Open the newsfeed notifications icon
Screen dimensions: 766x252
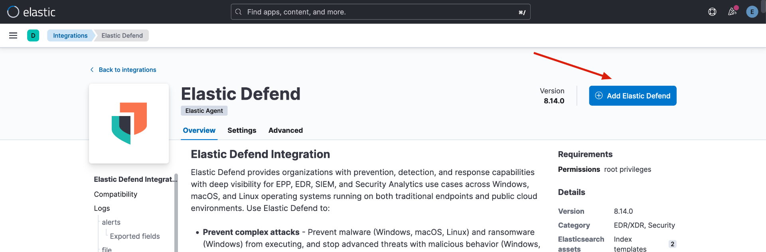[732, 12]
